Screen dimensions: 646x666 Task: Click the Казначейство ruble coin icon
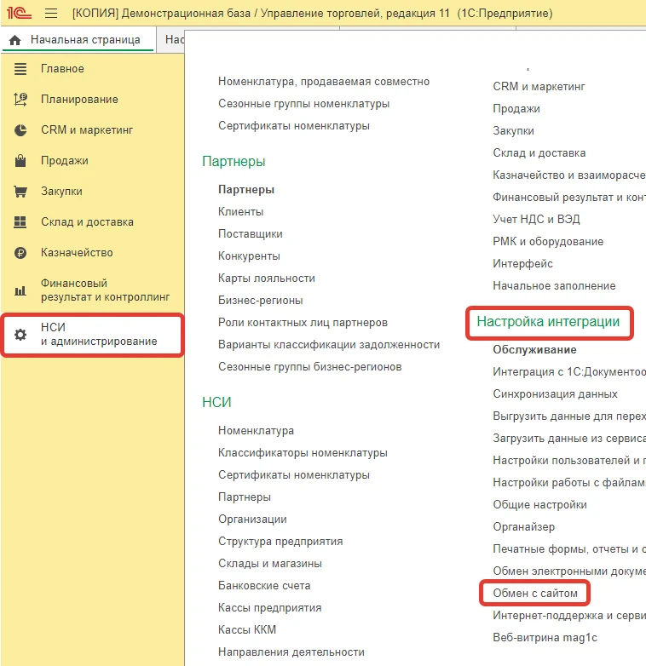[x=21, y=253]
